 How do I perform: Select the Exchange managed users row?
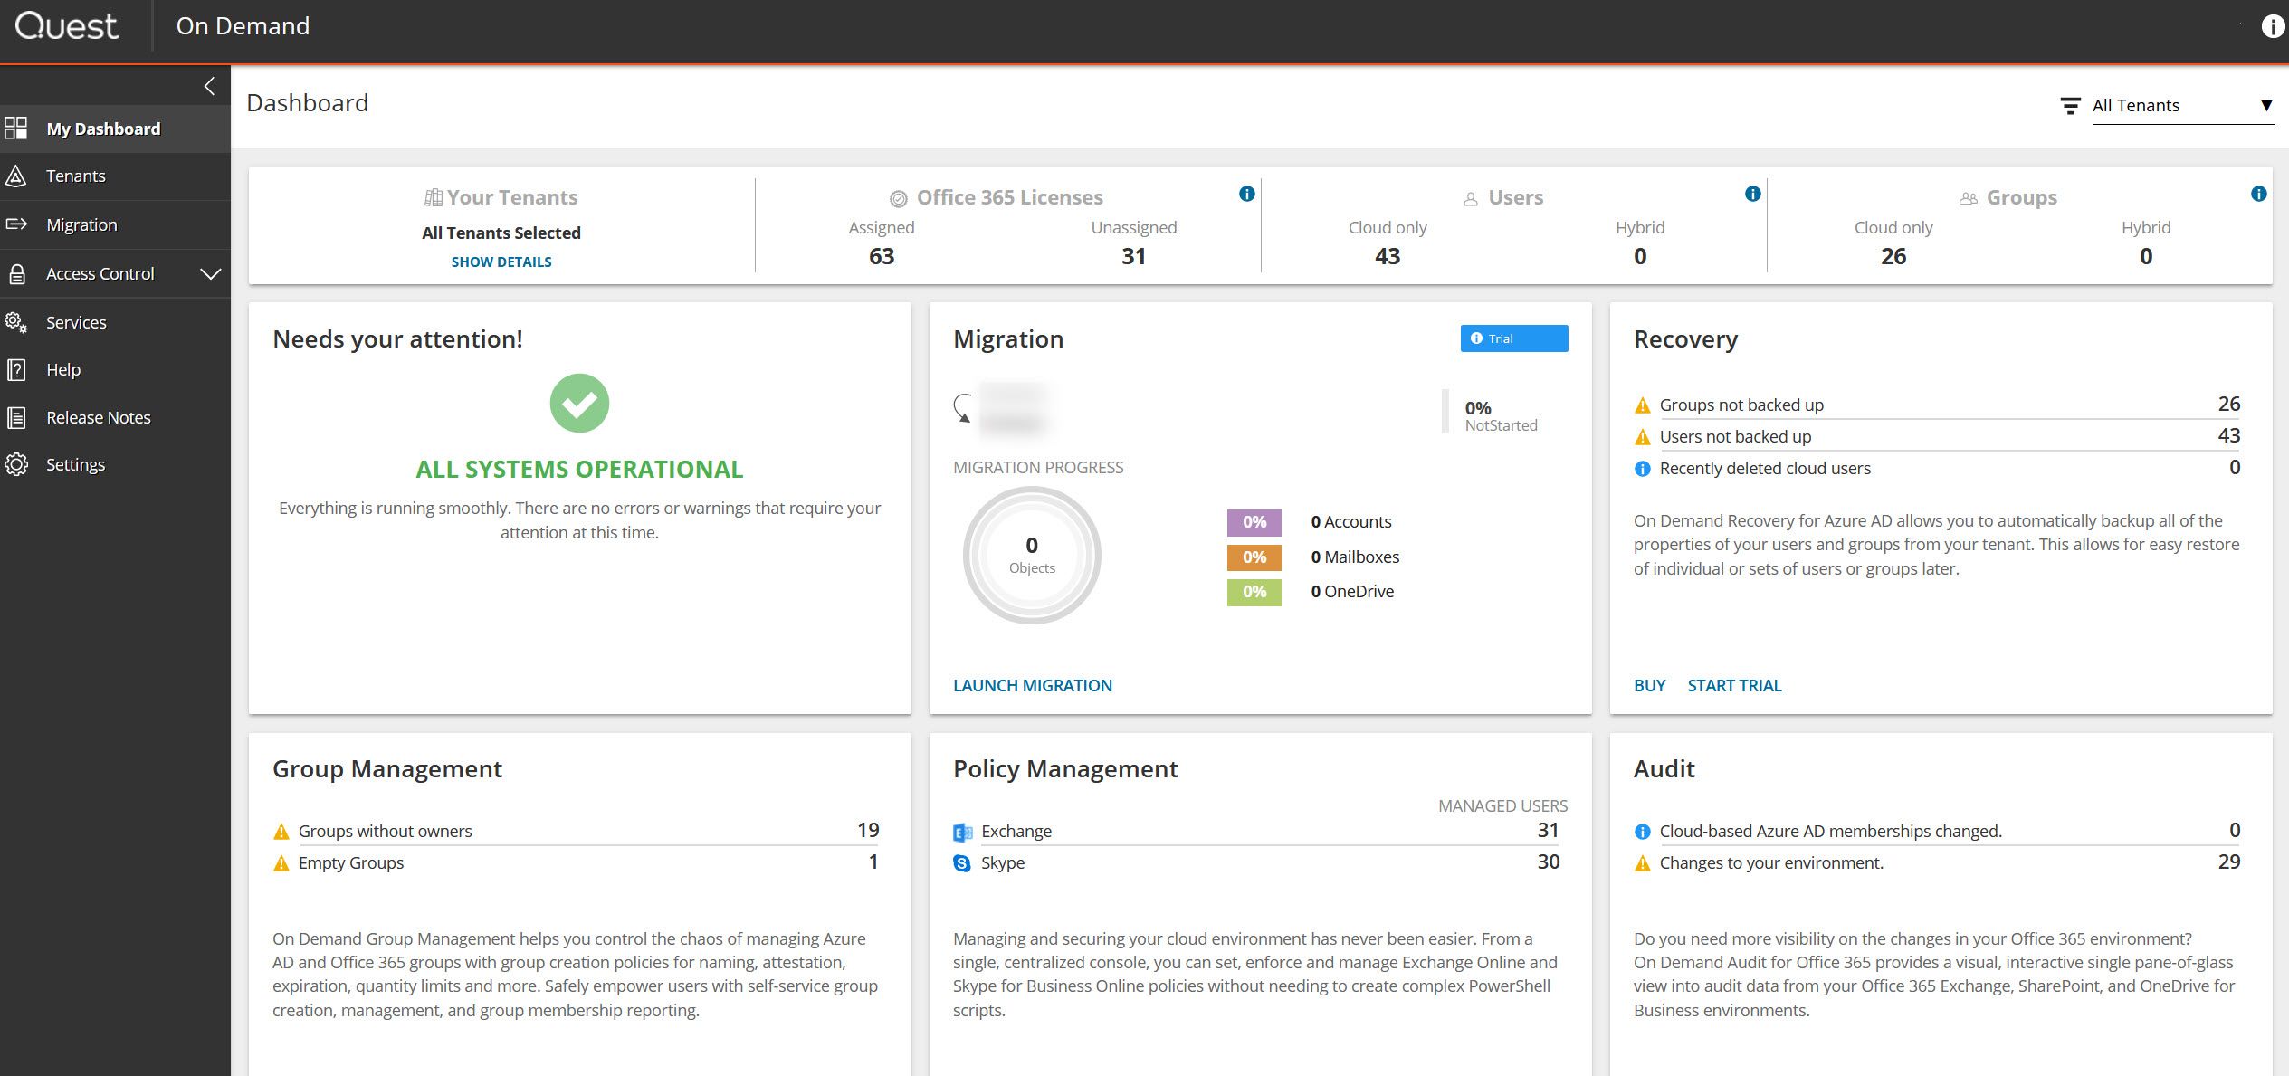(x=1256, y=831)
